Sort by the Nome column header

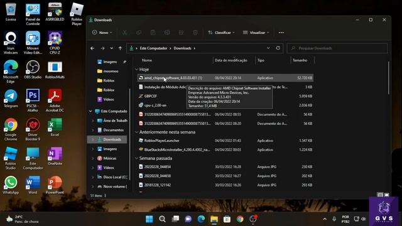147,60
